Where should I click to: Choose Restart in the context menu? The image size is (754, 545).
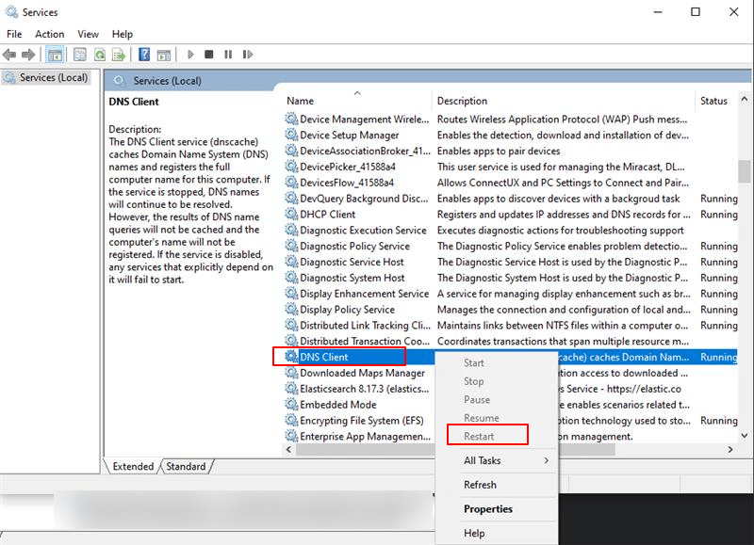click(497, 436)
